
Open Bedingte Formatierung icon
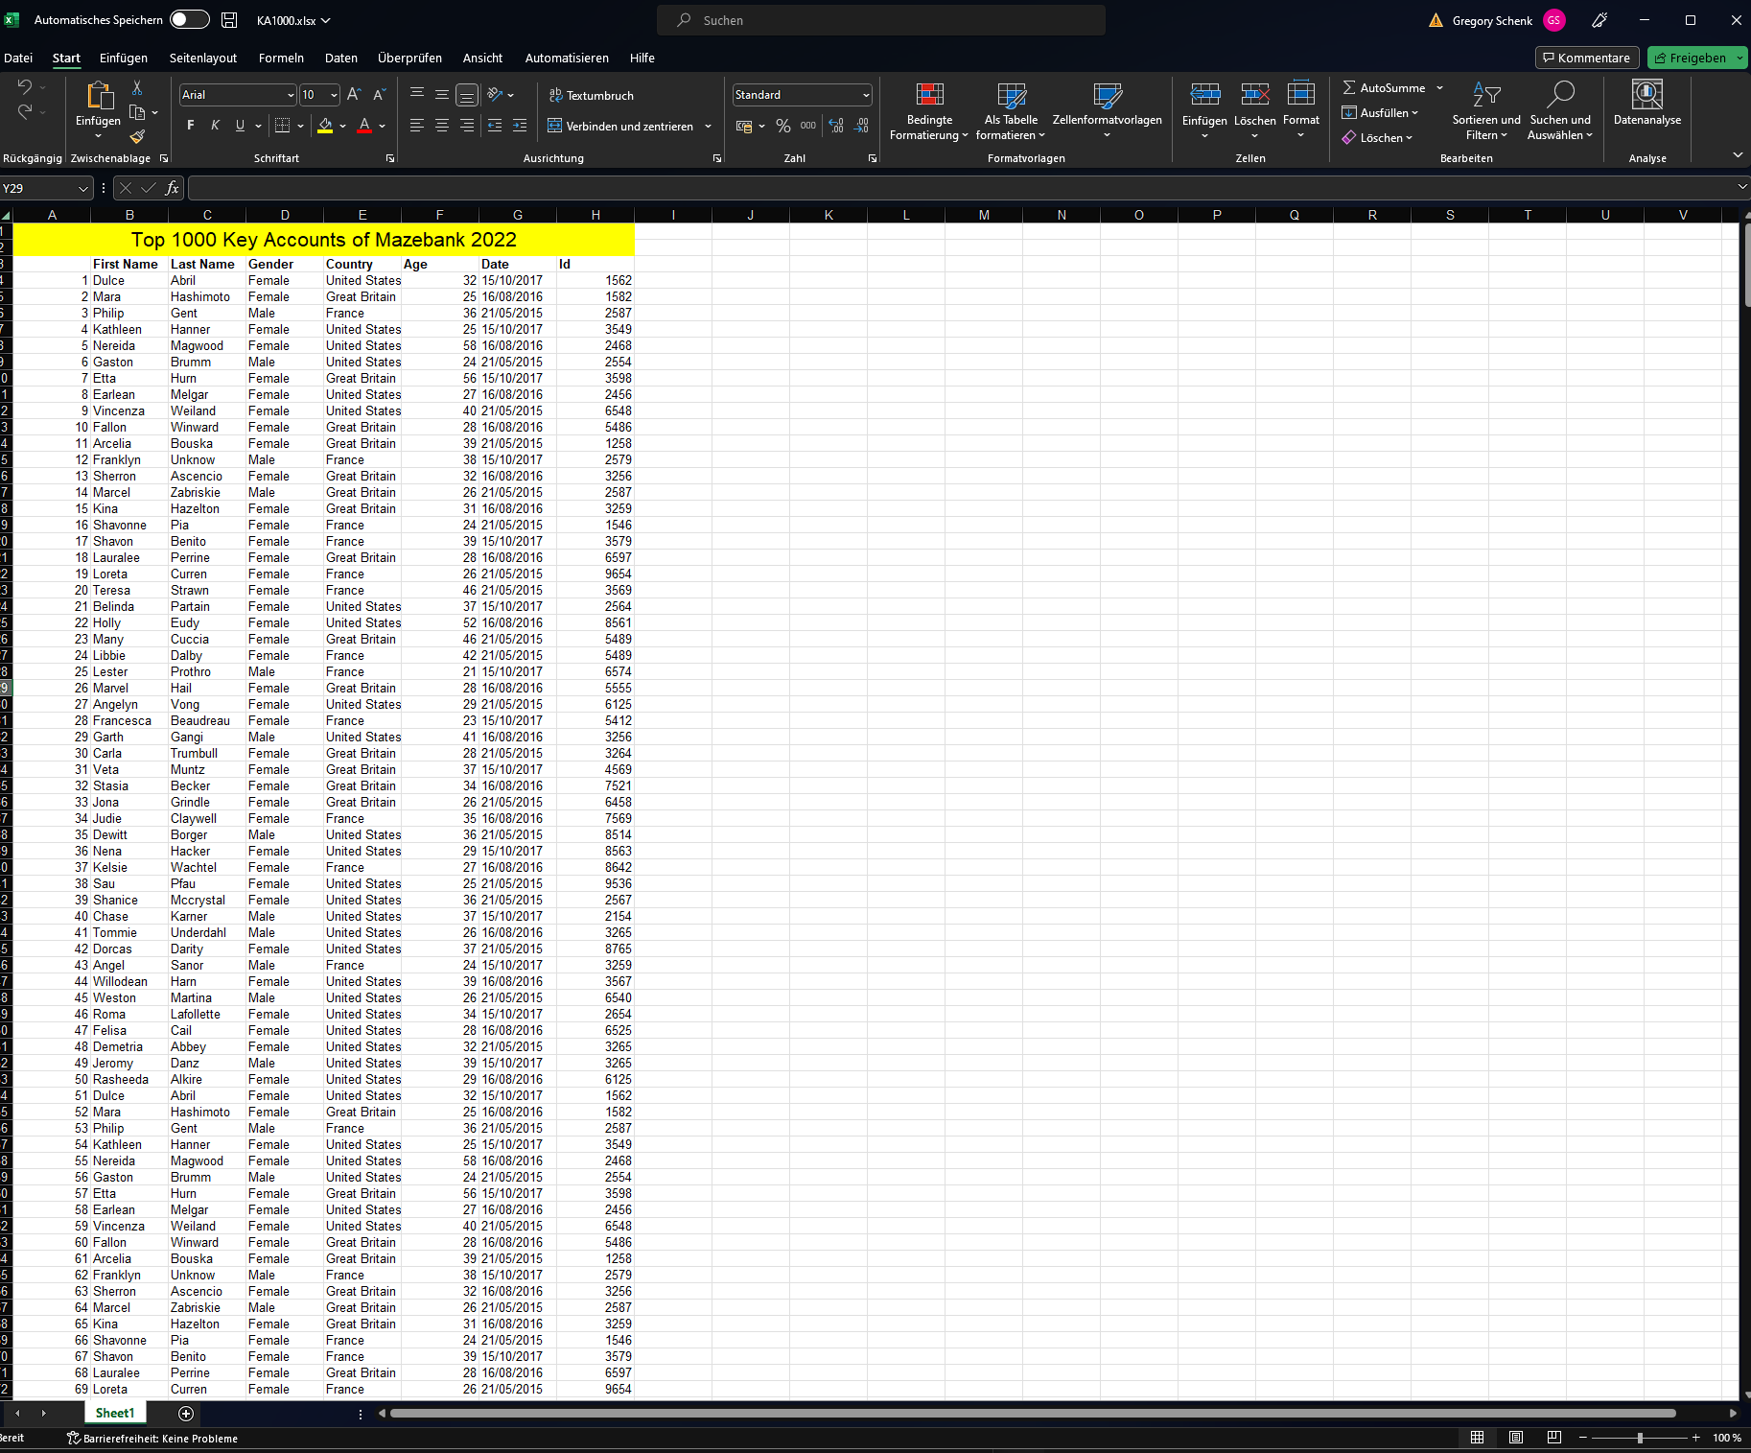[929, 95]
